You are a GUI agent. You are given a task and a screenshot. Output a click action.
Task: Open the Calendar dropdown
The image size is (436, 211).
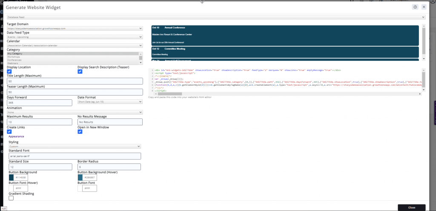[75, 45]
